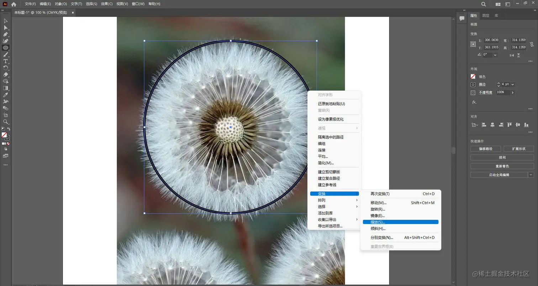Open the Arrange Documents icon
Viewport: 538px width, 286px height.
(x=498, y=4)
